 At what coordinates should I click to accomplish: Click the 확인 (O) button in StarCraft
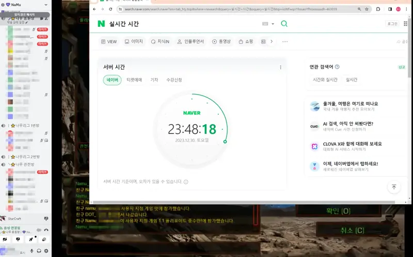(x=339, y=211)
